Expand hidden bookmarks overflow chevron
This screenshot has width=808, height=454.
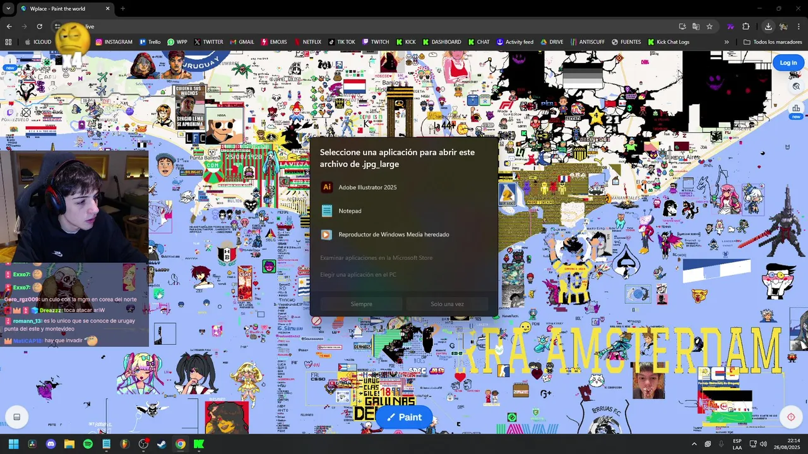click(x=727, y=42)
